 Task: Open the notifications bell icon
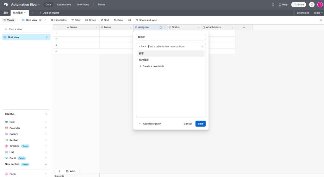click(312, 5)
